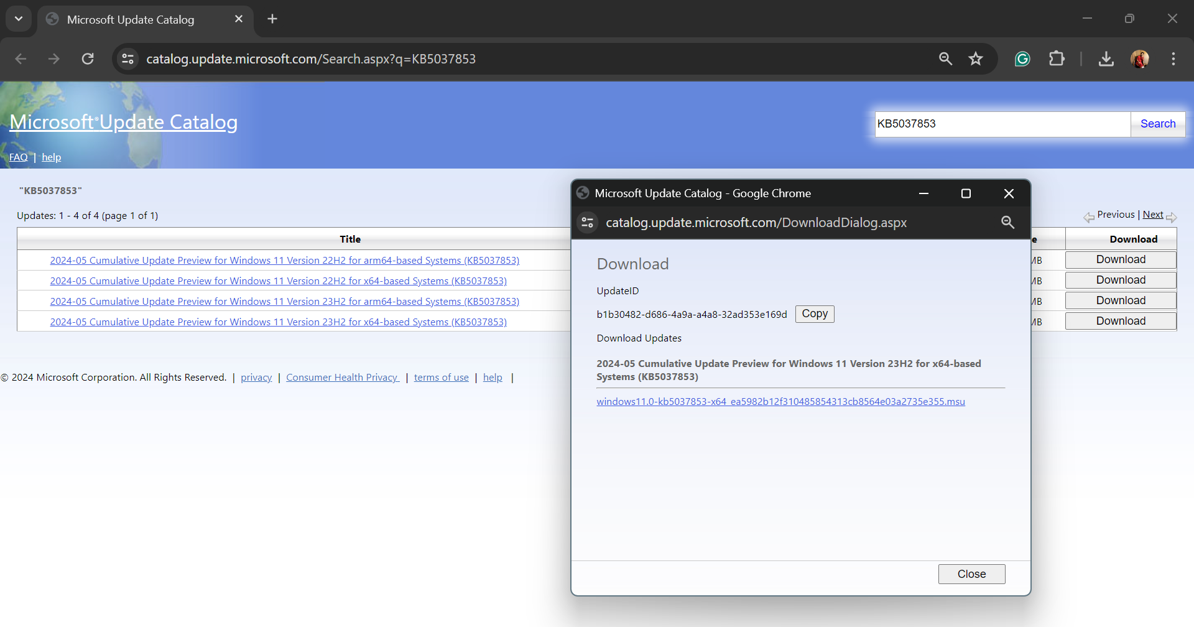
Task: Select the Microsoft Update Catalog tab
Action: click(x=145, y=19)
